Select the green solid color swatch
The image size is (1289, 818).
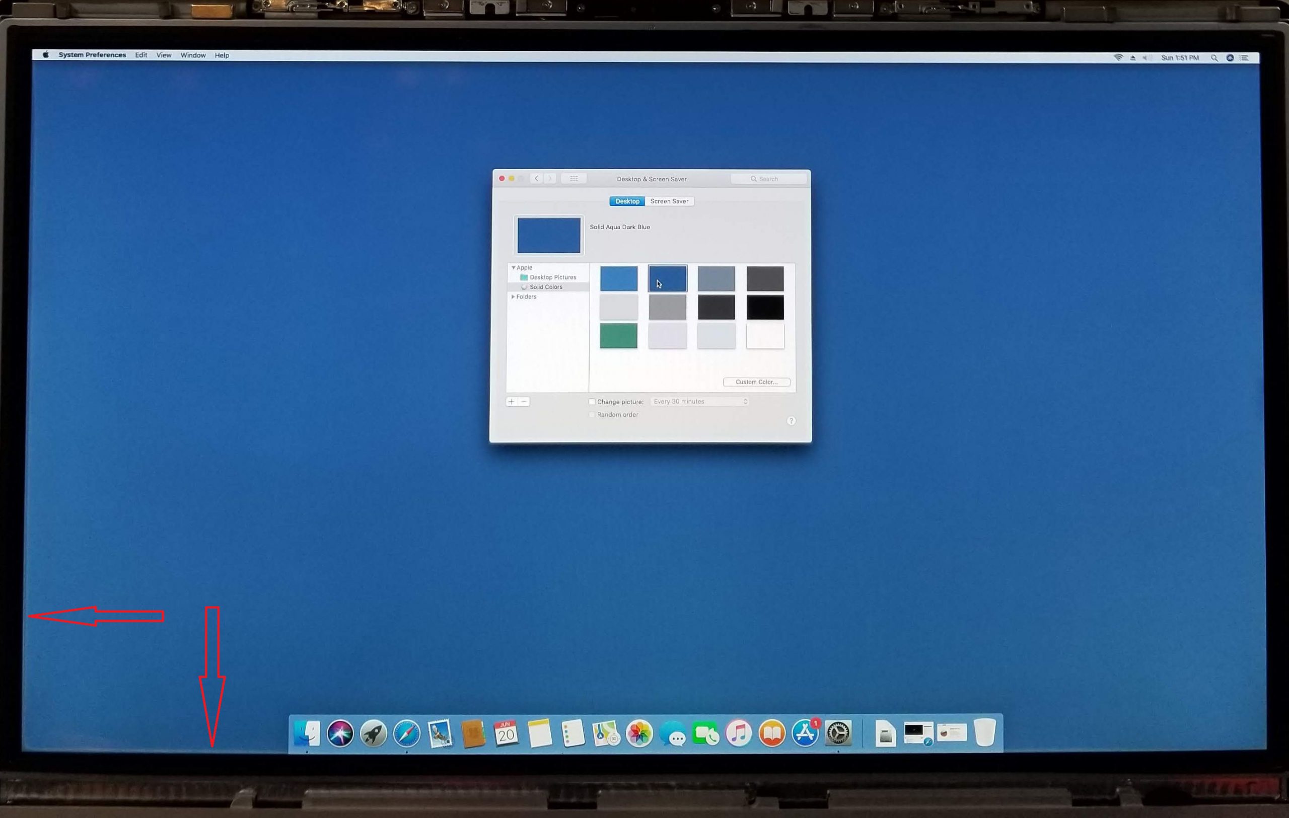coord(618,336)
